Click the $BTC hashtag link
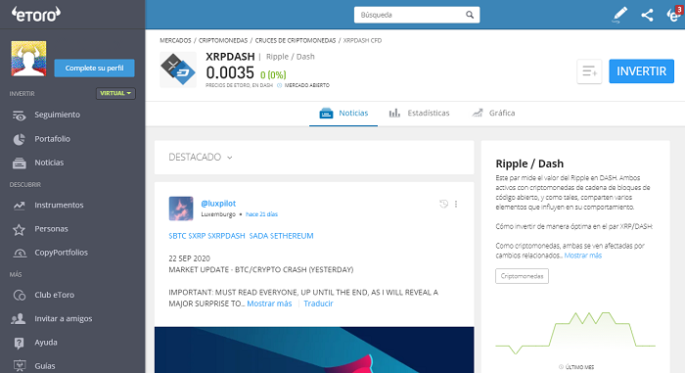 click(x=177, y=236)
